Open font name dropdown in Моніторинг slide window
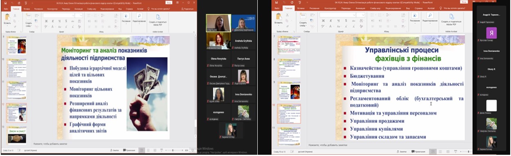The height and width of the screenshot is (156, 511). point(58,15)
